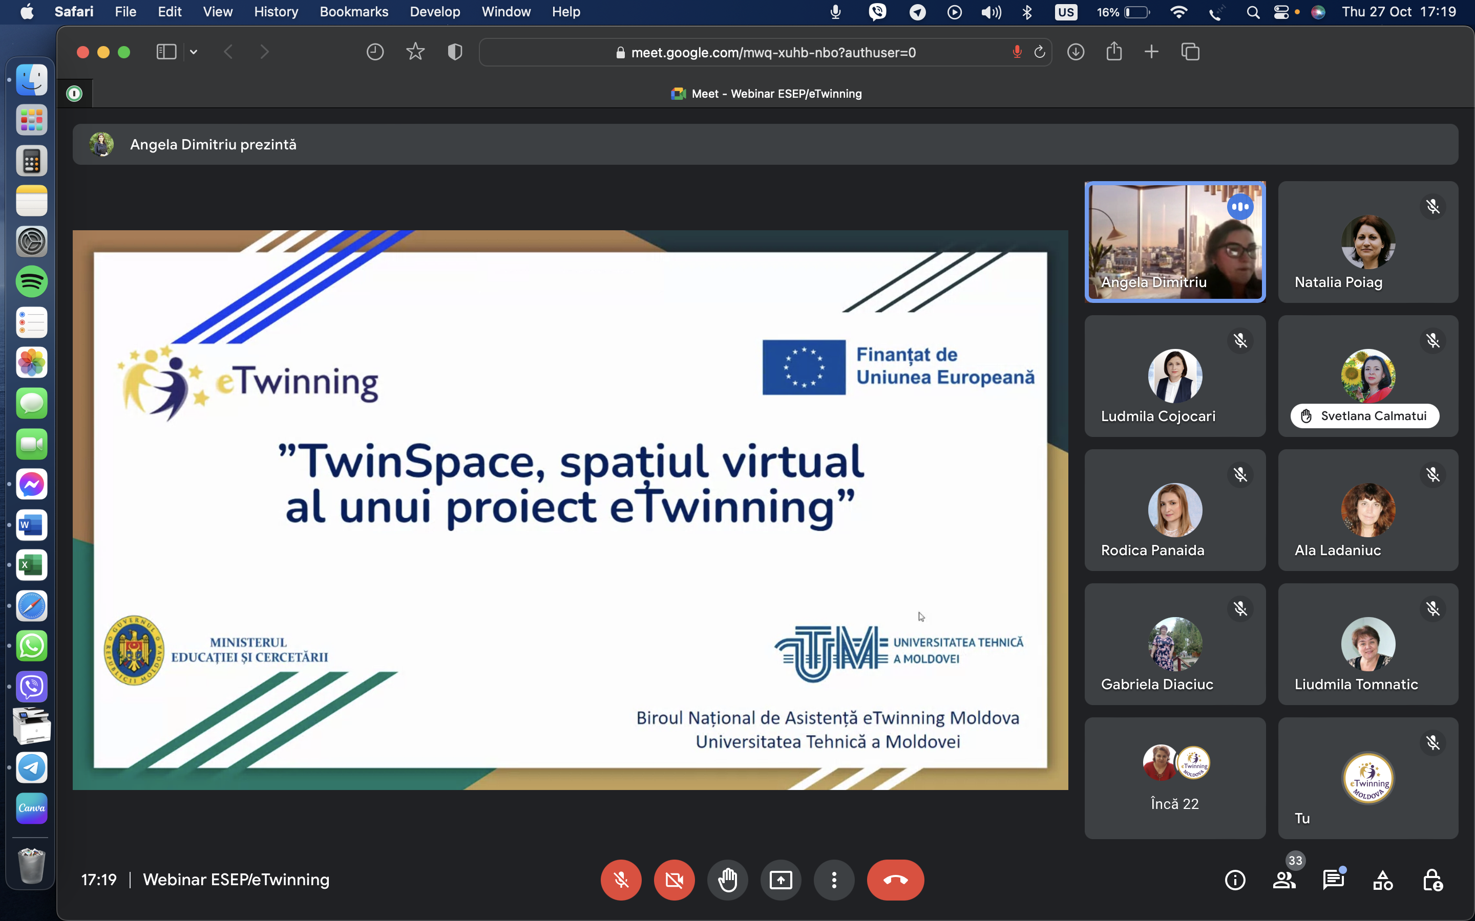Turn on camera in Meet controls
This screenshot has width=1475, height=921.
pos(674,880)
